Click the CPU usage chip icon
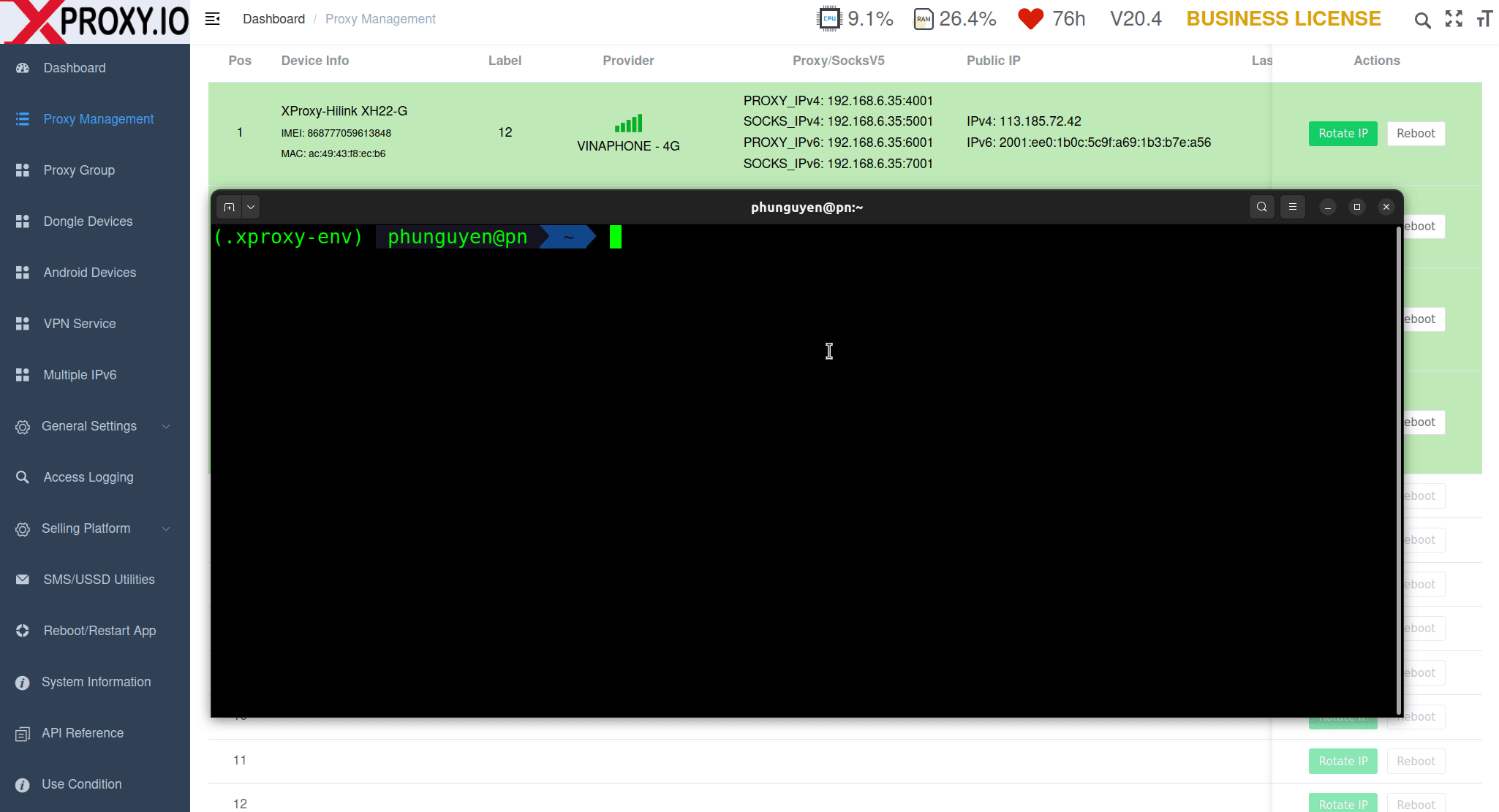This screenshot has height=812, width=1499. click(x=829, y=19)
